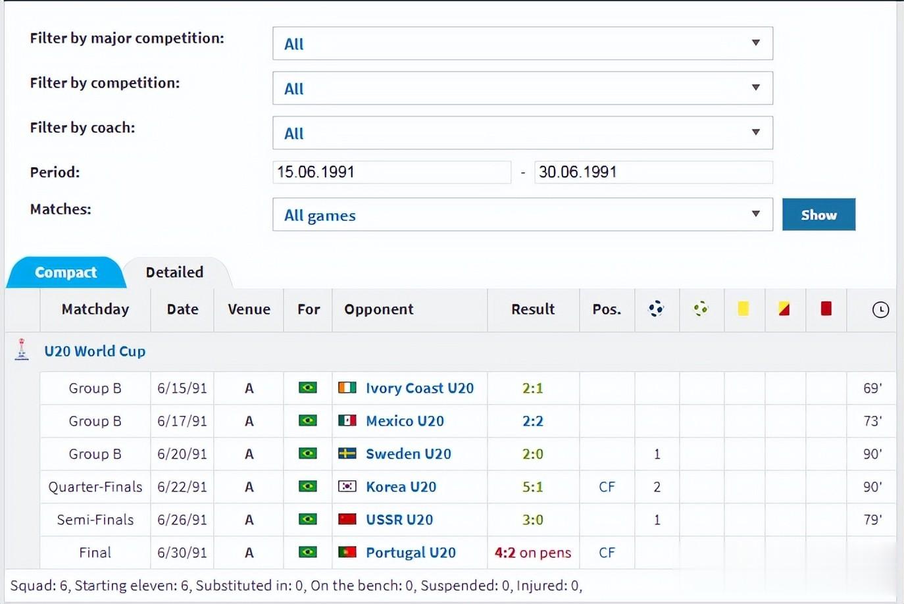This screenshot has height=604, width=904.
Task: Click the goals scored ball icon header
Action: click(x=656, y=309)
